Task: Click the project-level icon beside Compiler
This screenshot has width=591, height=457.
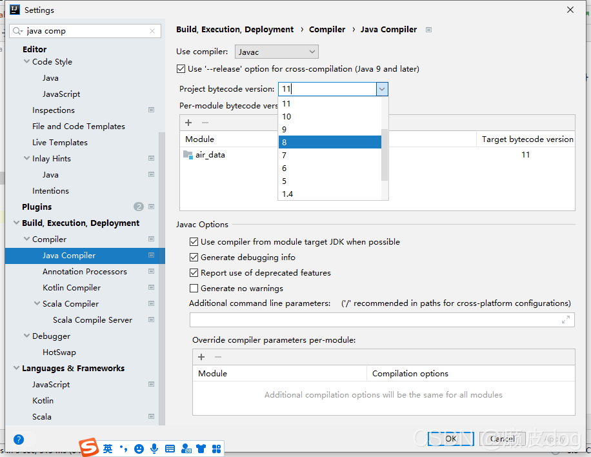Action: point(151,239)
